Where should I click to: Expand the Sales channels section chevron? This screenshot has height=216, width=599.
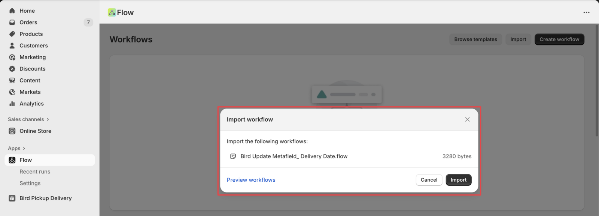coord(48,119)
